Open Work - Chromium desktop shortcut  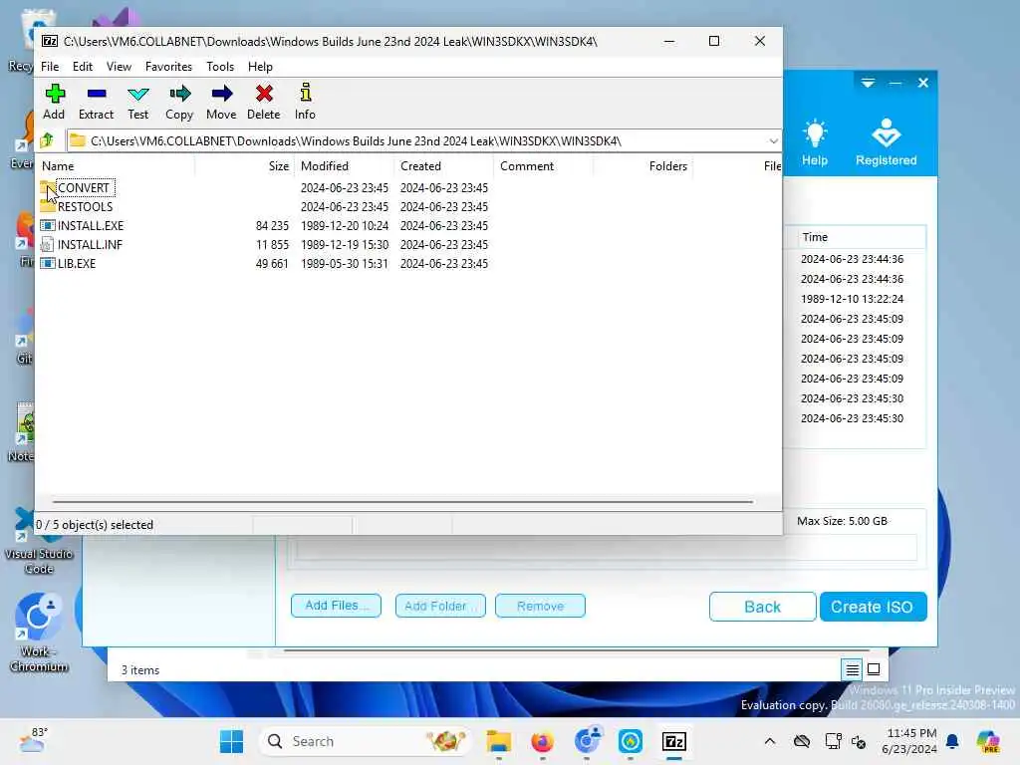click(39, 633)
